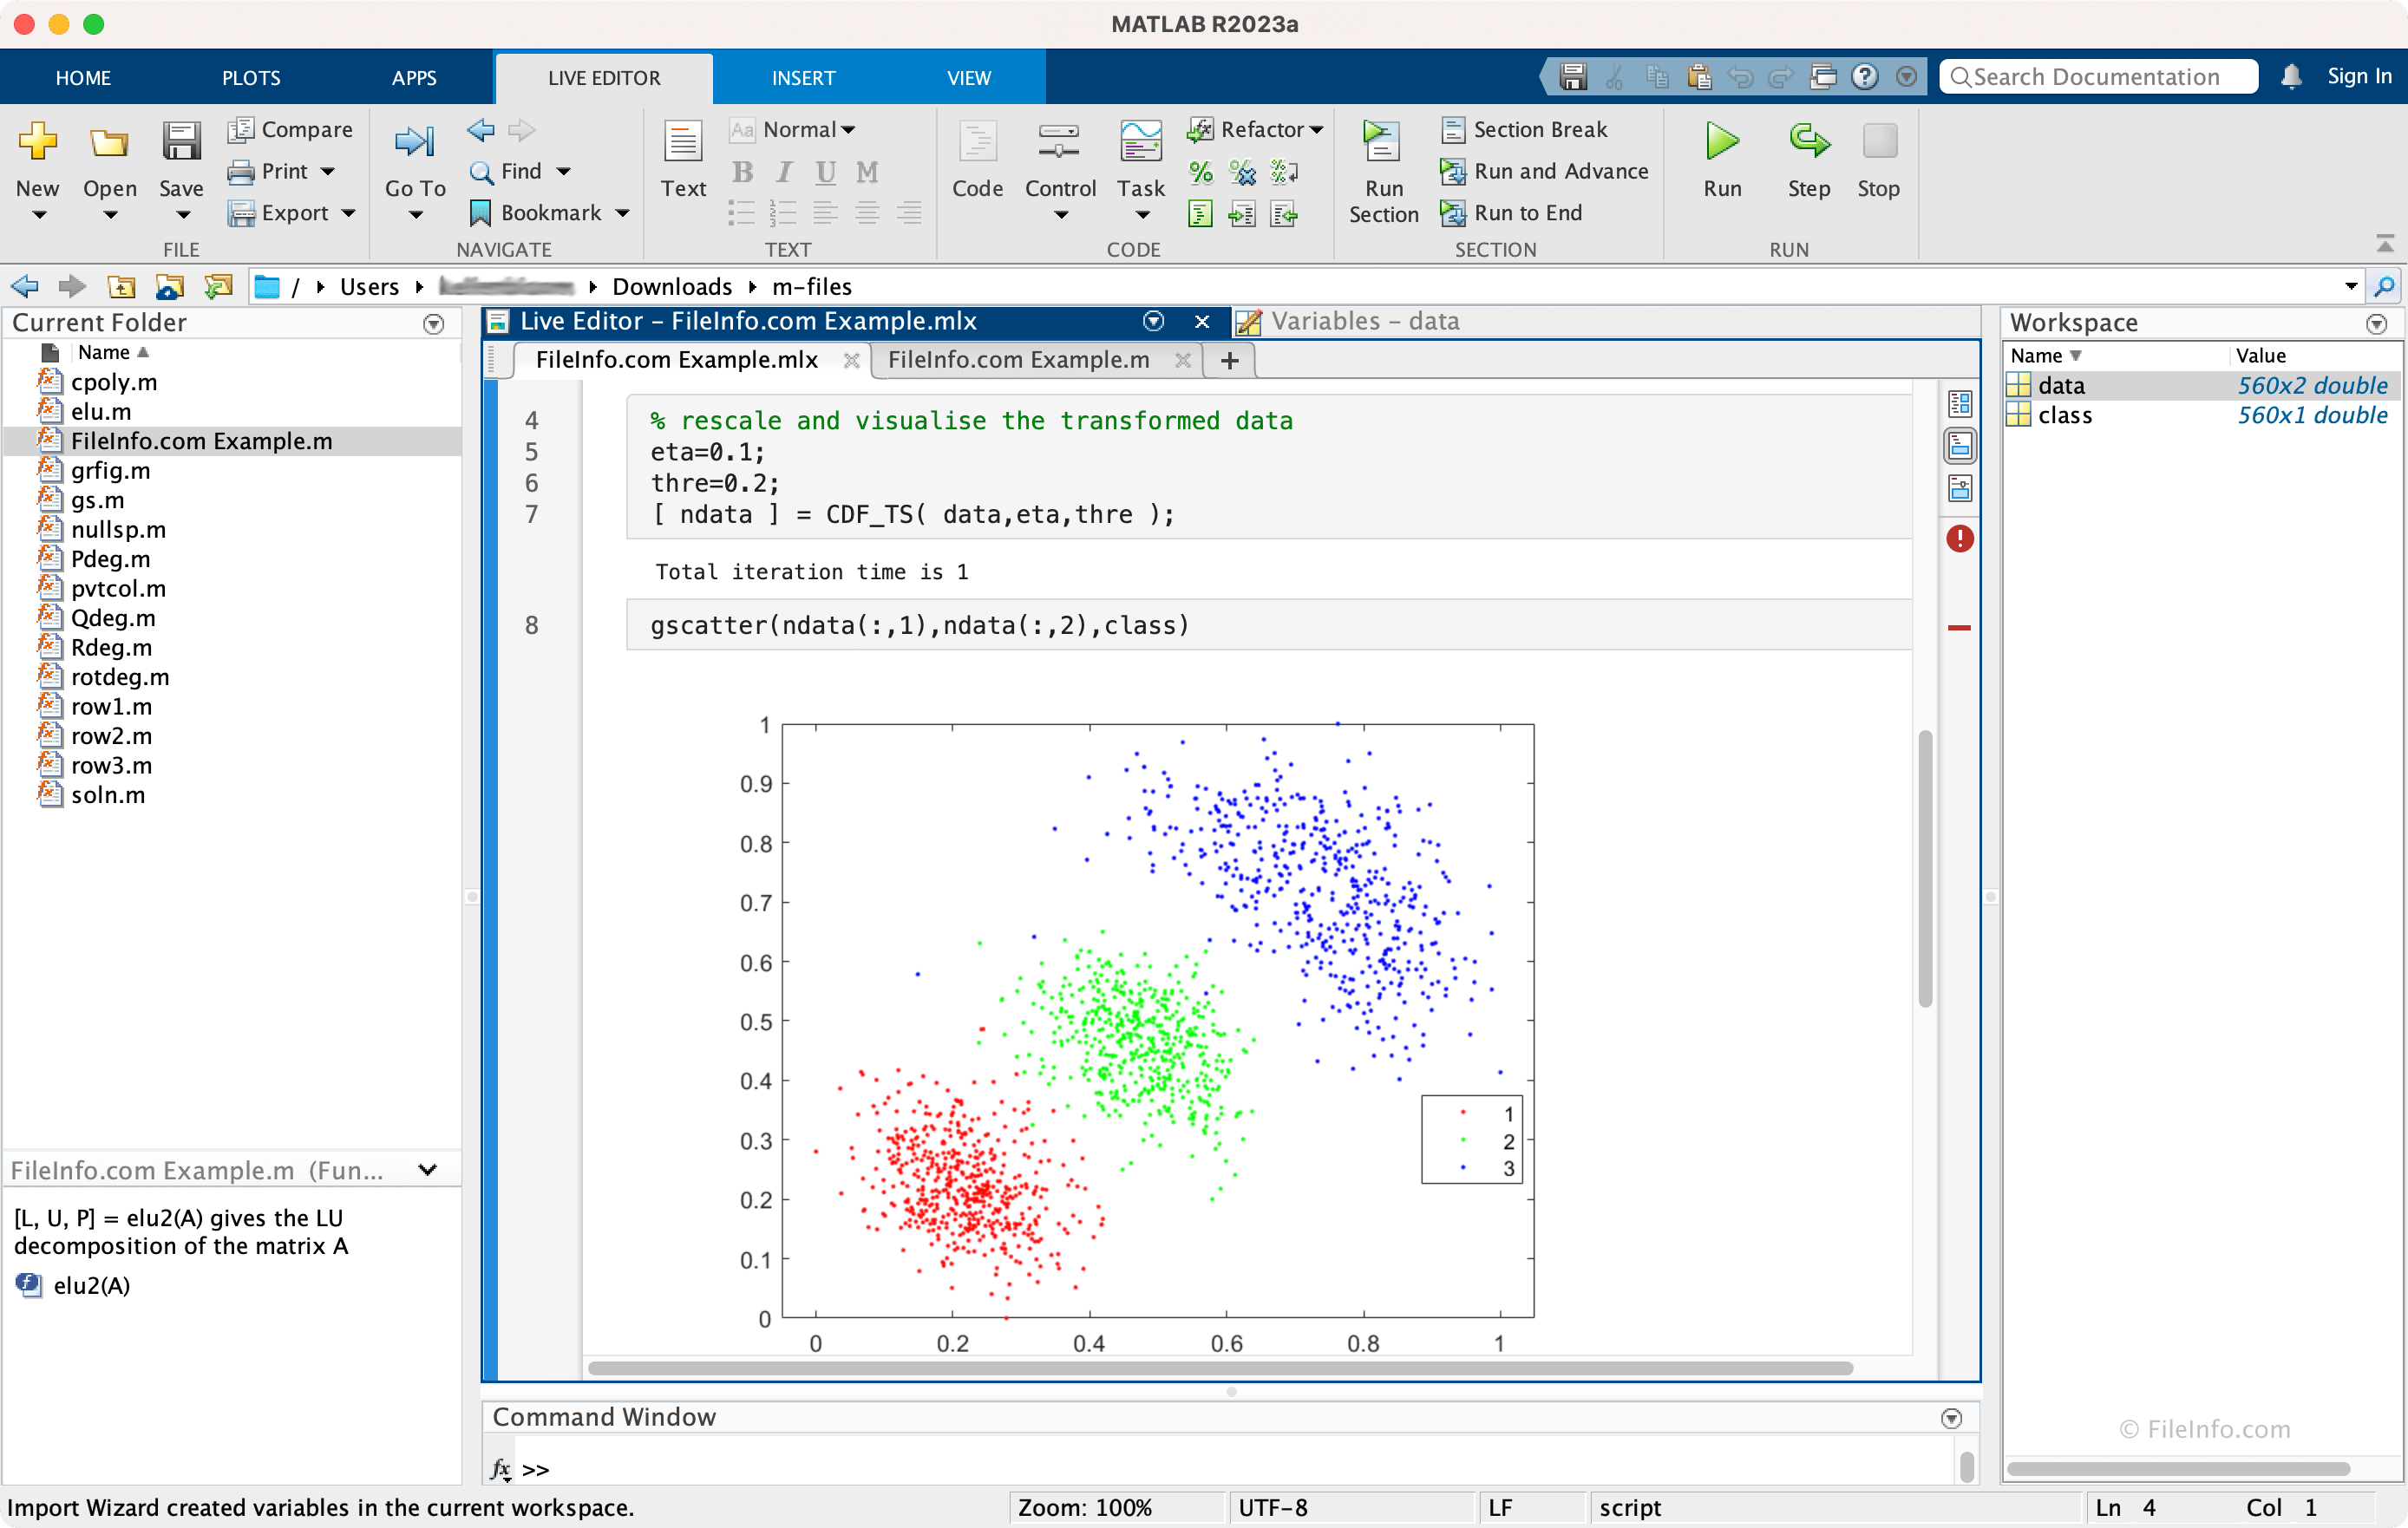Image resolution: width=2408 pixels, height=1528 pixels.
Task: Toggle italic text formatting
Action: pyautogui.click(x=783, y=172)
